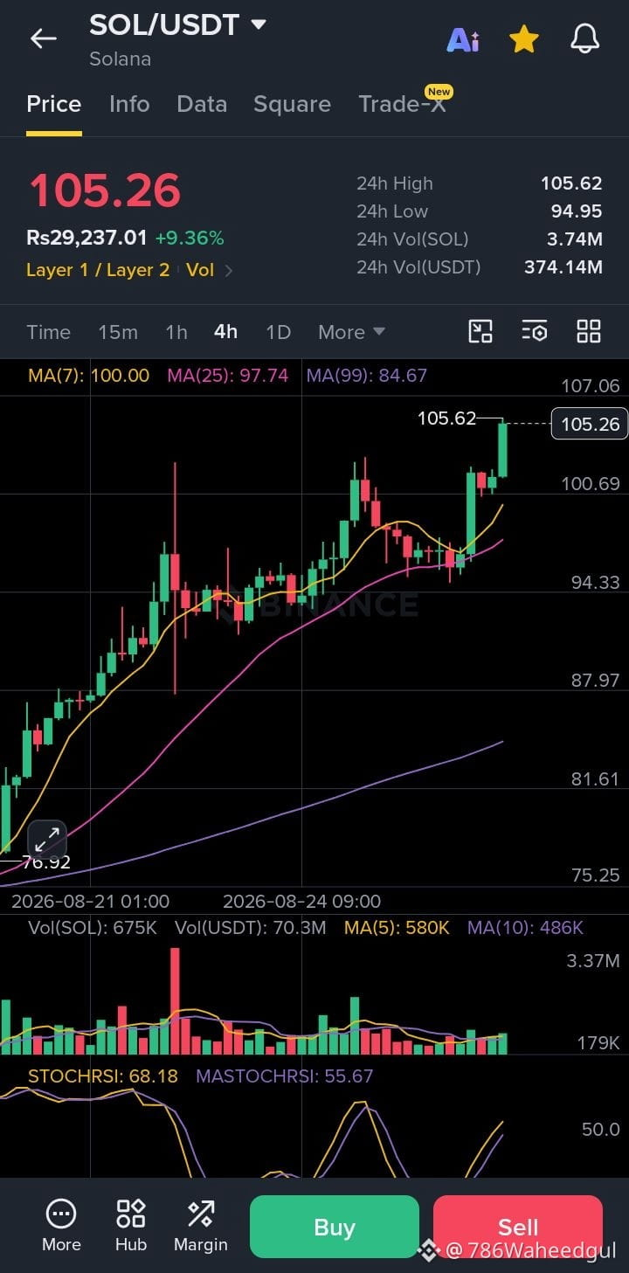The width and height of the screenshot is (629, 1273).
Task: Tap the 24h Vol(USDT) value 374.14M
Action: pos(563,267)
